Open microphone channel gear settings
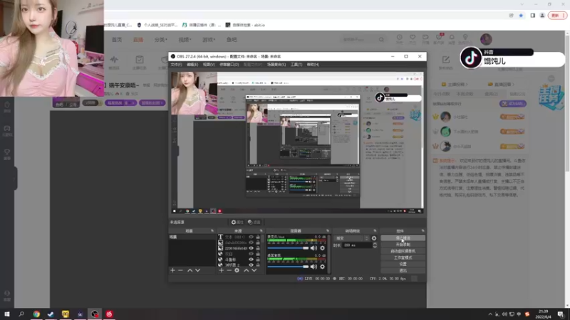Viewport: 570px width, 320px height. tap(323, 248)
